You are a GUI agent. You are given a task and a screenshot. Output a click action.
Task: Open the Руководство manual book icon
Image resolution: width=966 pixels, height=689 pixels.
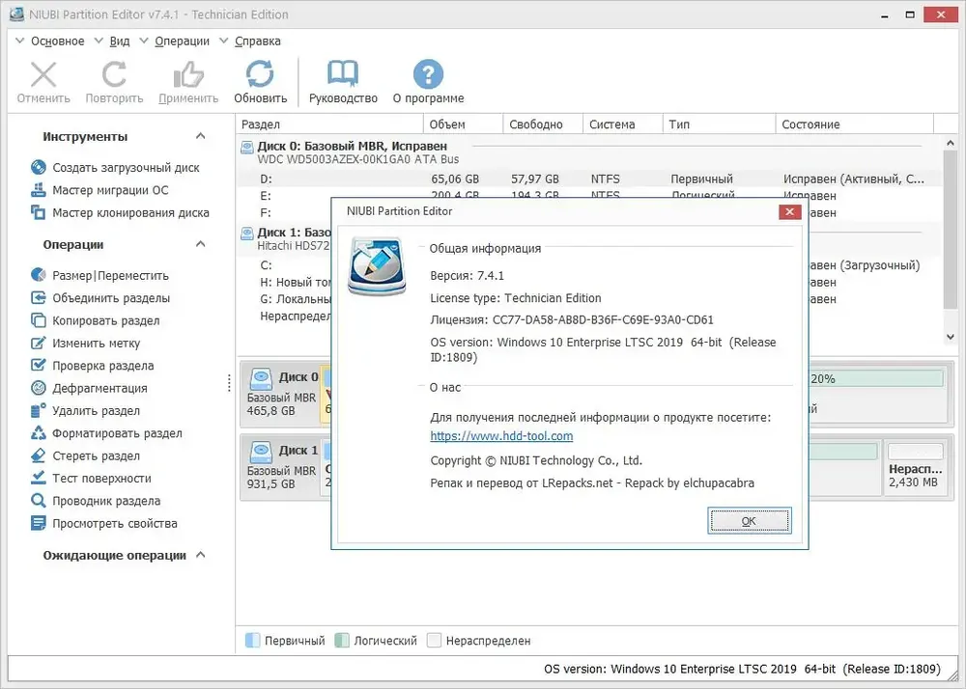pyautogui.click(x=343, y=74)
